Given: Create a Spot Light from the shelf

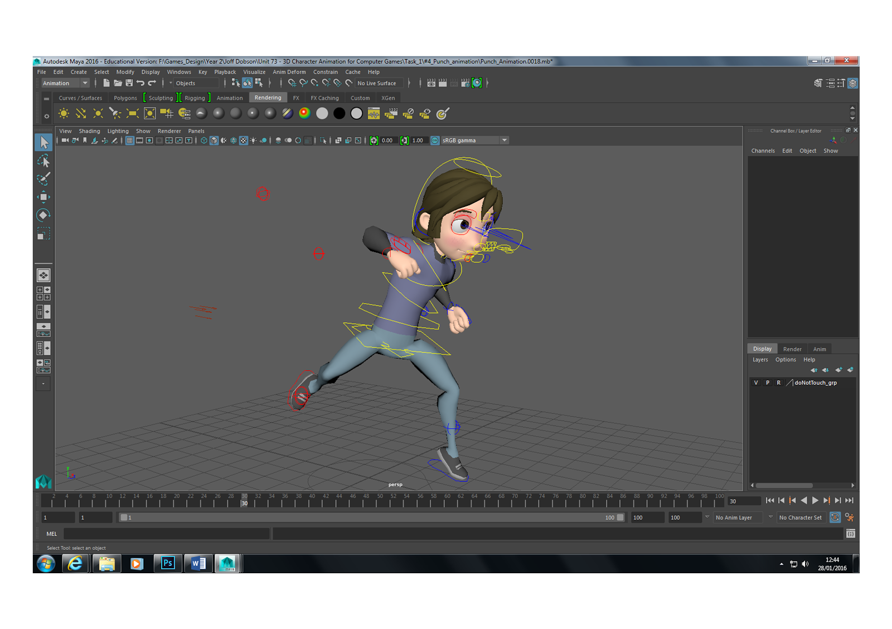Looking at the screenshot, I should (114, 113).
